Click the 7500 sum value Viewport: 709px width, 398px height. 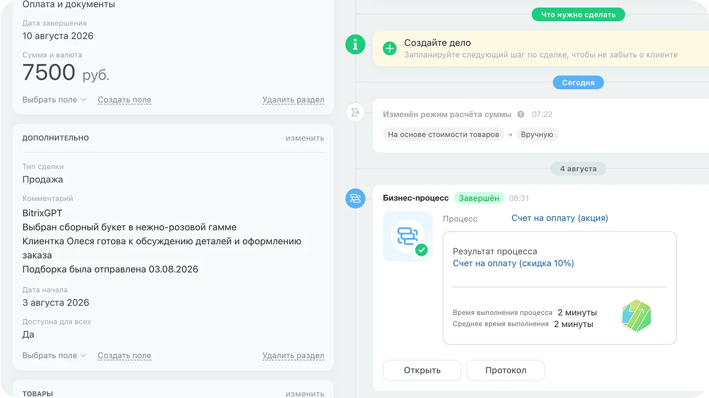pyautogui.click(x=49, y=72)
